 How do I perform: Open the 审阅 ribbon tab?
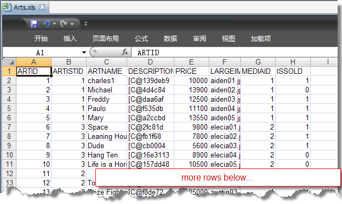click(200, 39)
